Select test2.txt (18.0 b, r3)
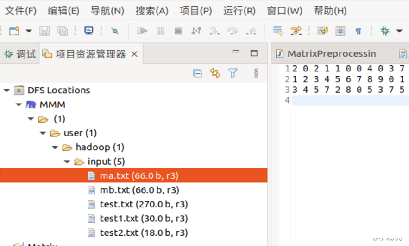 144,233
